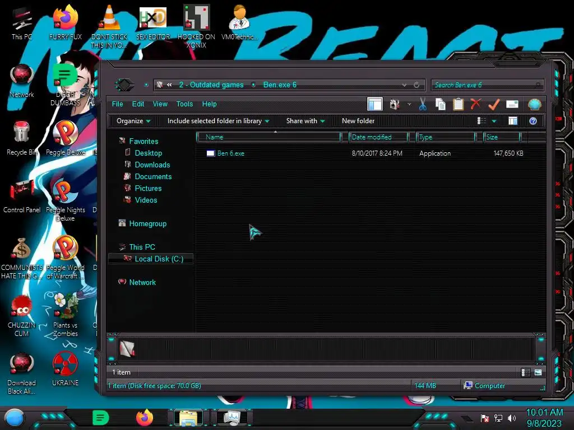Click the Peggle Nights Deluxe desktop icon
The width and height of the screenshot is (574, 430).
(66, 200)
